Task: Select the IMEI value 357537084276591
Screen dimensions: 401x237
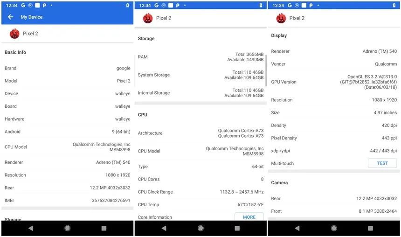Action: pyautogui.click(x=111, y=201)
